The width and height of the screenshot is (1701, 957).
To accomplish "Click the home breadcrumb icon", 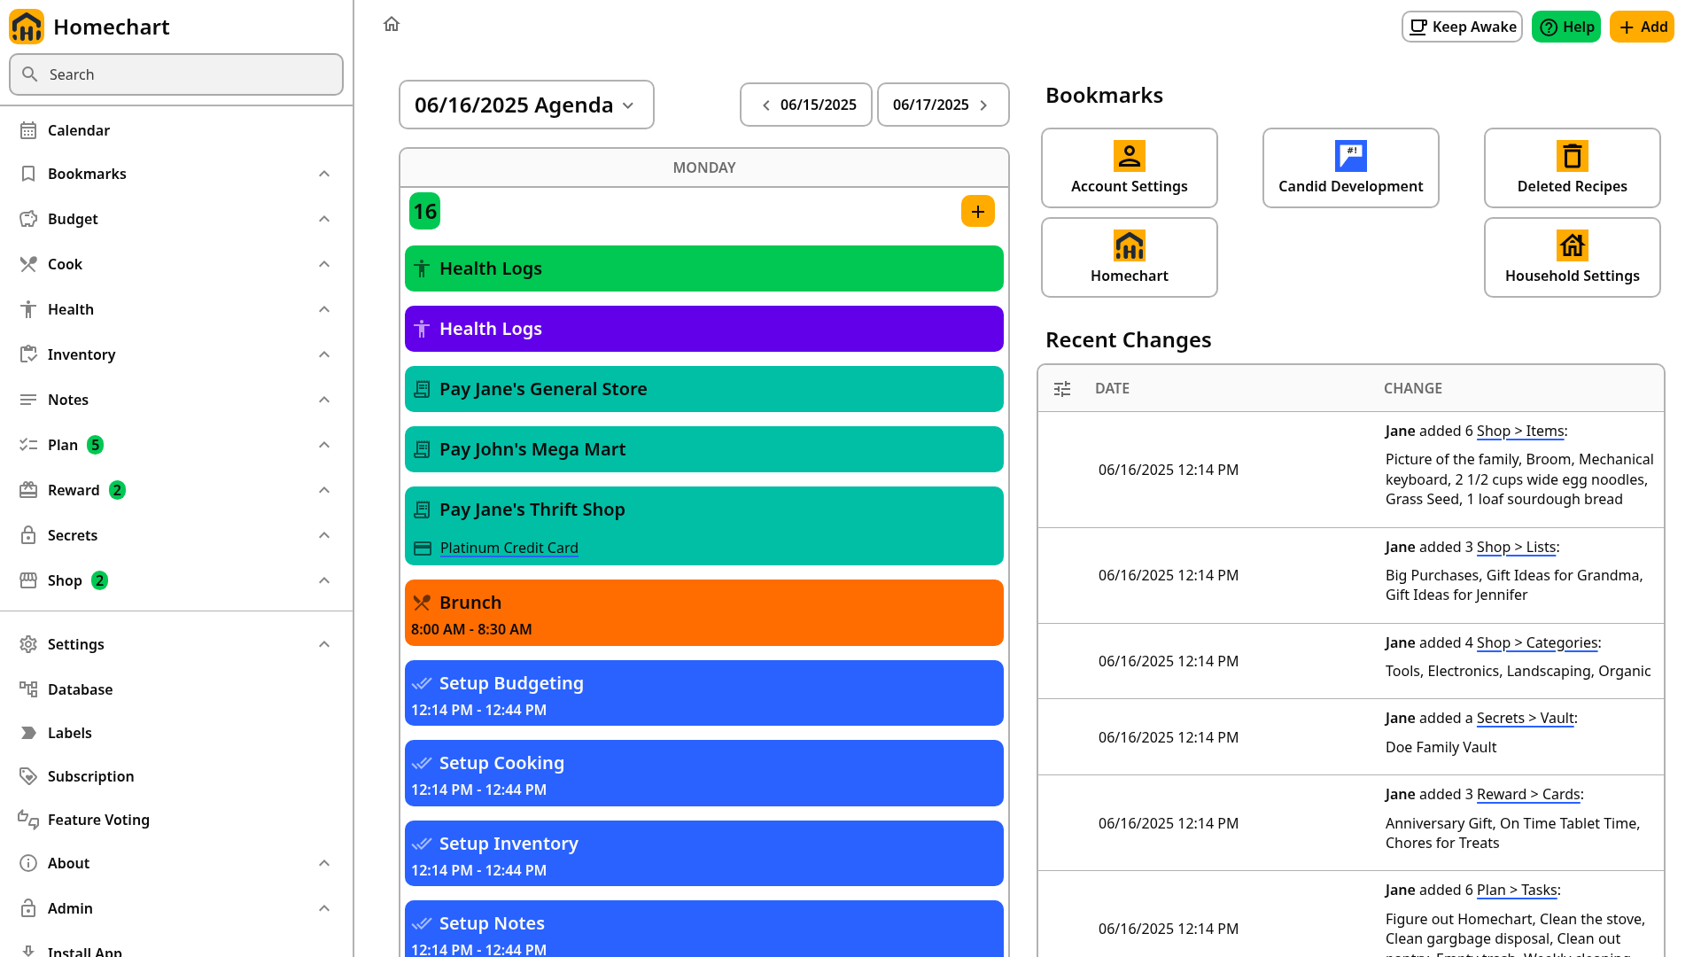I will pyautogui.click(x=392, y=24).
